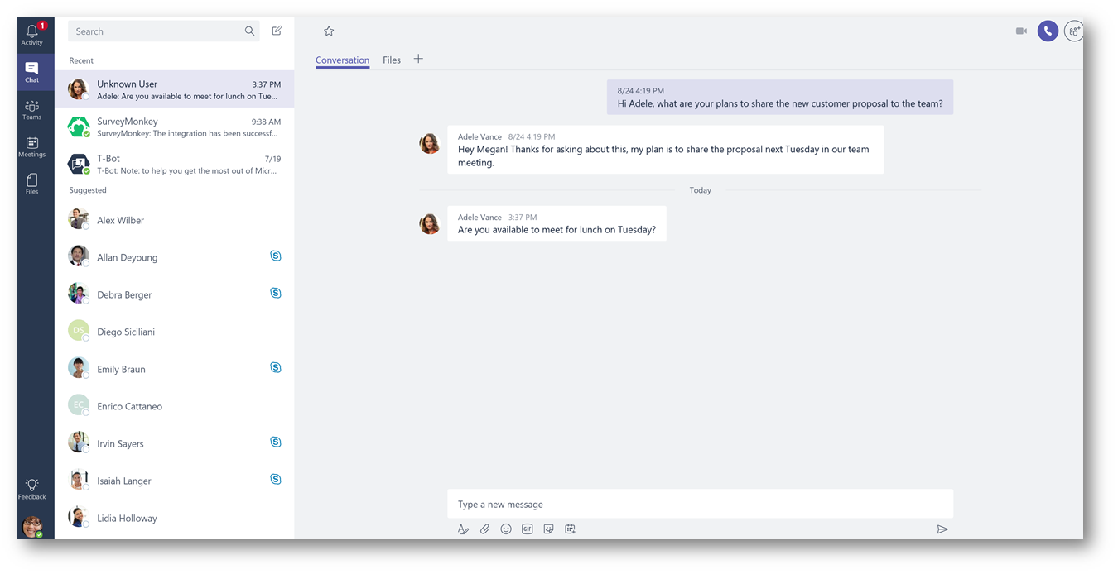The width and height of the screenshot is (1118, 574).
Task: Select Allan Deyoung in Suggested
Action: click(x=175, y=257)
